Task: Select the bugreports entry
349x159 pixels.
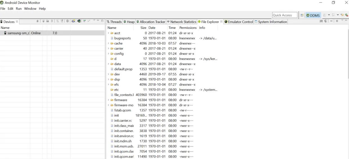Action: point(122,38)
